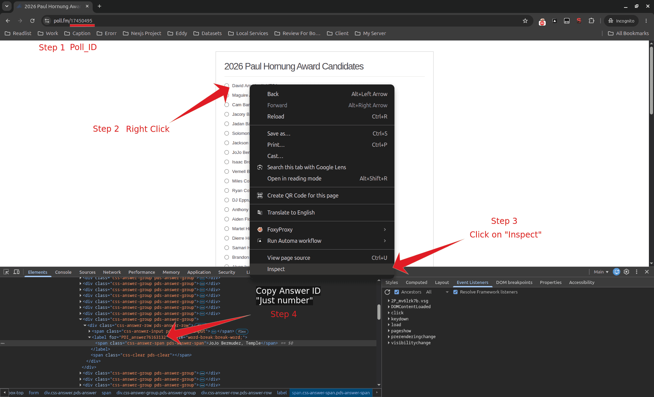Click label breadcrumb in DOM path
Viewport: 654px width, 397px height.
282,393
